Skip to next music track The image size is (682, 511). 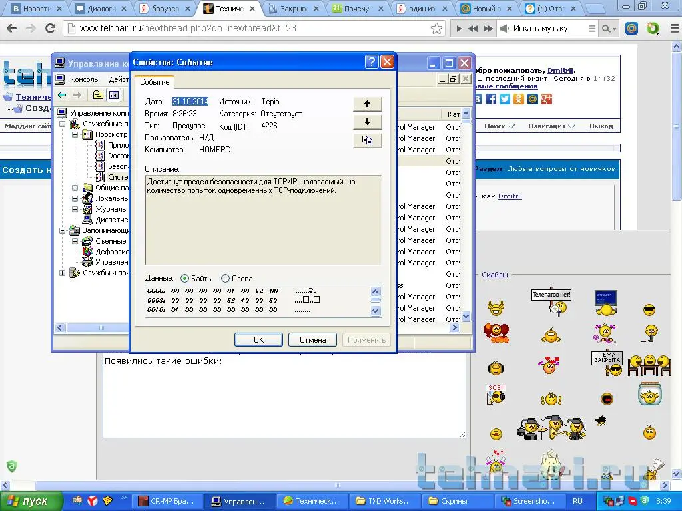click(488, 29)
